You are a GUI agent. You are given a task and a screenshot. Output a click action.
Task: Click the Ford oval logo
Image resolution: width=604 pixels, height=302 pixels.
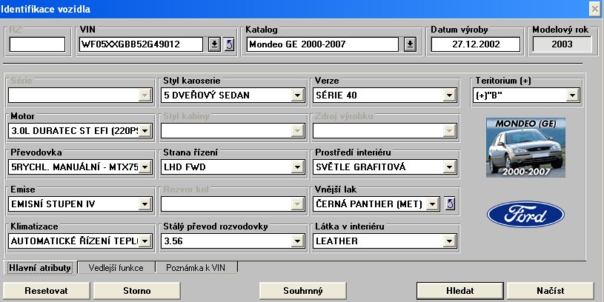click(x=525, y=214)
